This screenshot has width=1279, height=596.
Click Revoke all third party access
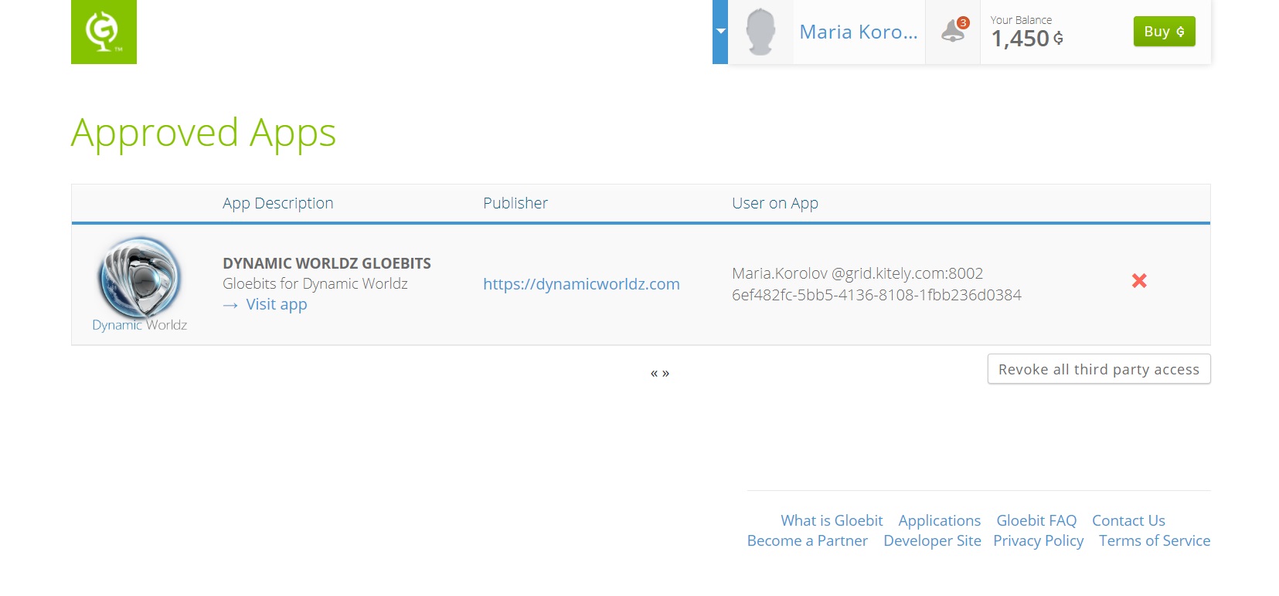(x=1099, y=369)
